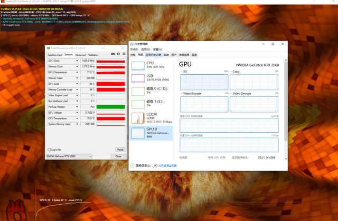Click the 简略信息(D) button
The width and height of the screenshot is (338, 221).
143,166
